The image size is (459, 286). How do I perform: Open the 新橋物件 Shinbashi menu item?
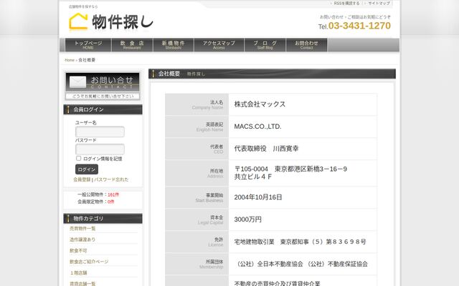(174, 45)
